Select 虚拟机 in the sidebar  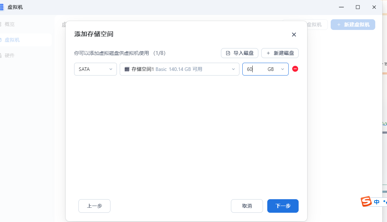point(12,40)
